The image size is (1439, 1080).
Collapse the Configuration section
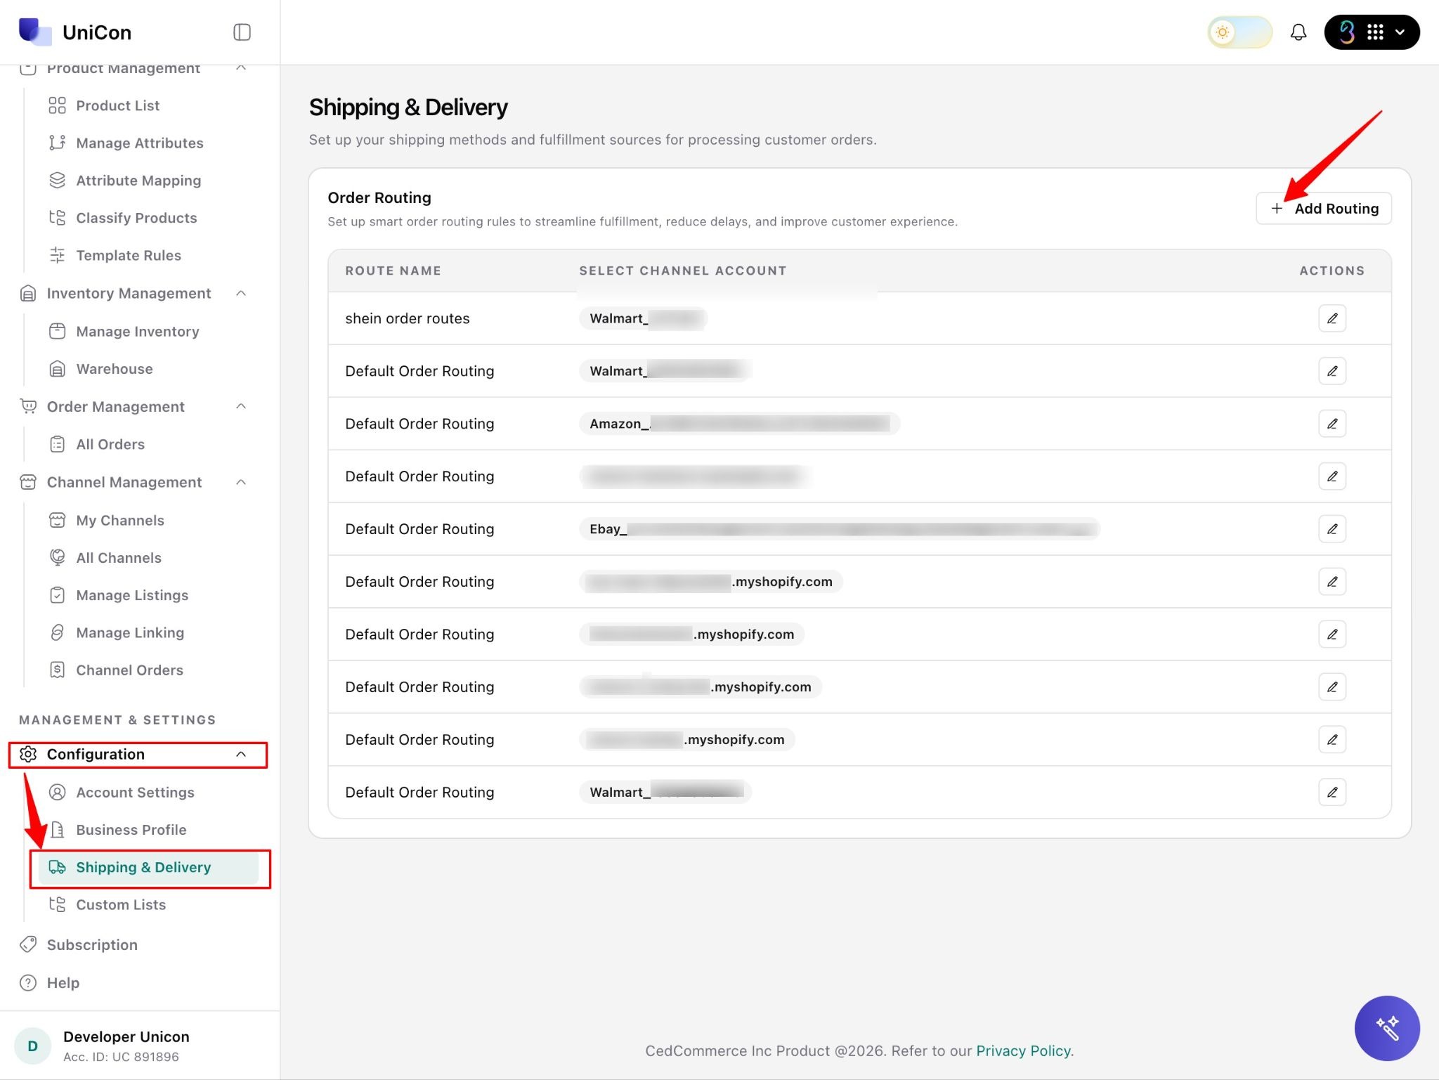[241, 754]
